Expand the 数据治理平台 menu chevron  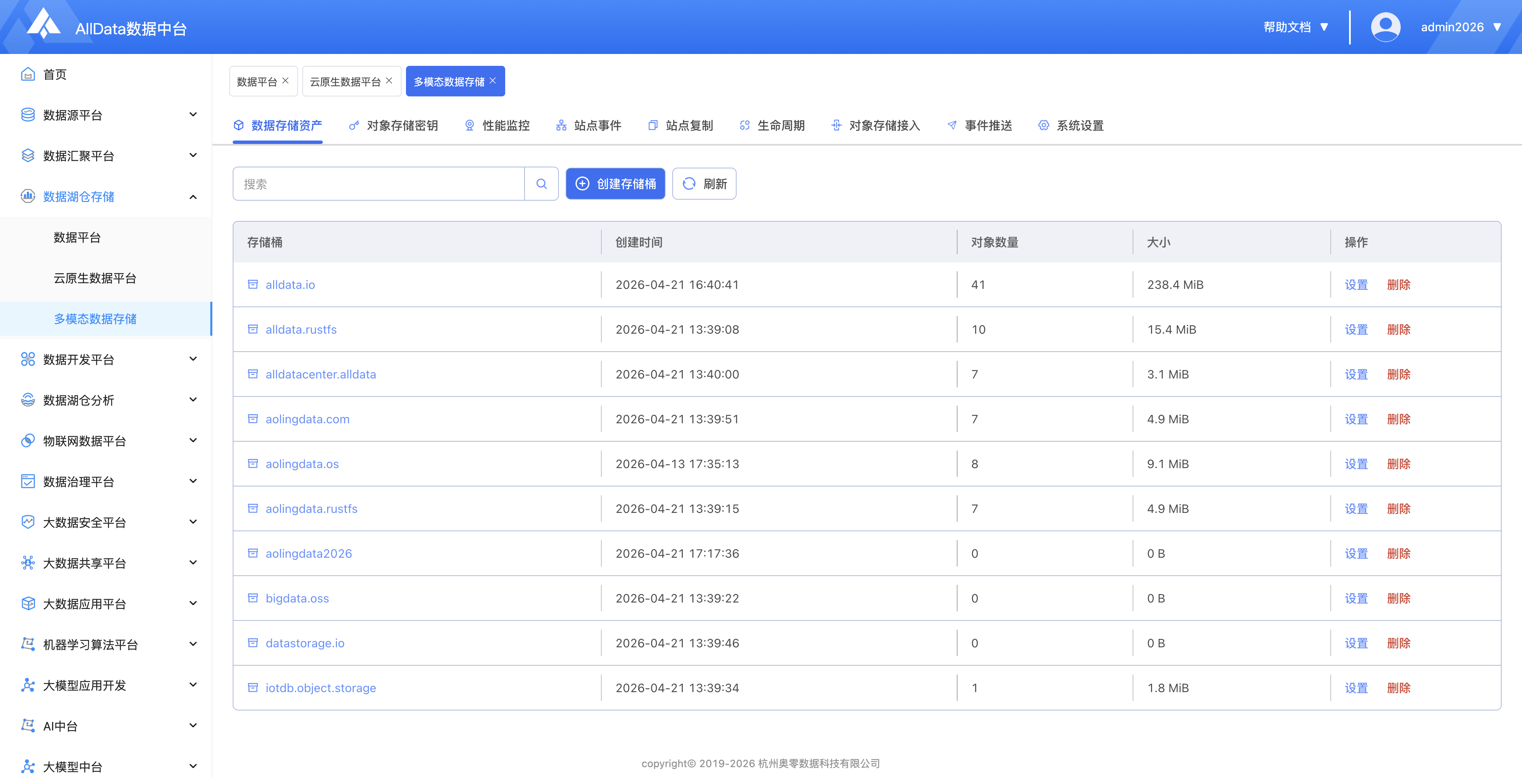click(x=193, y=481)
